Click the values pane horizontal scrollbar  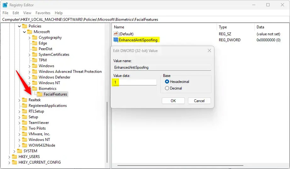[180, 165]
